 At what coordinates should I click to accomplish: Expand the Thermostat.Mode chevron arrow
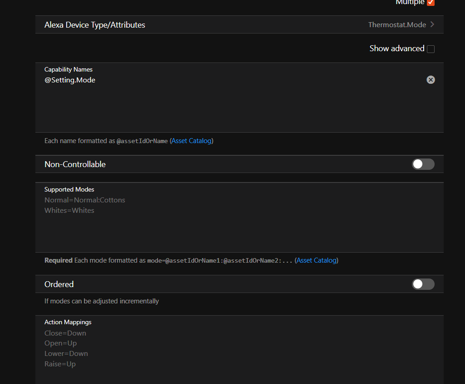[432, 24]
